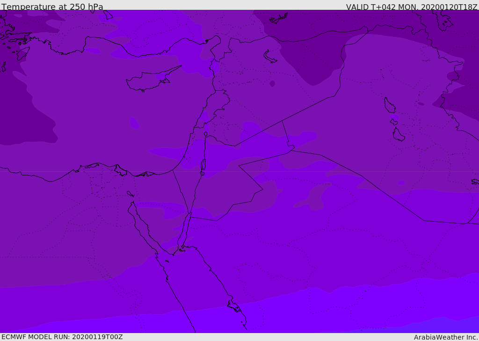Click the 'ArabiaWeather Inc.' credit text
This screenshot has width=479, height=341.
446,337
